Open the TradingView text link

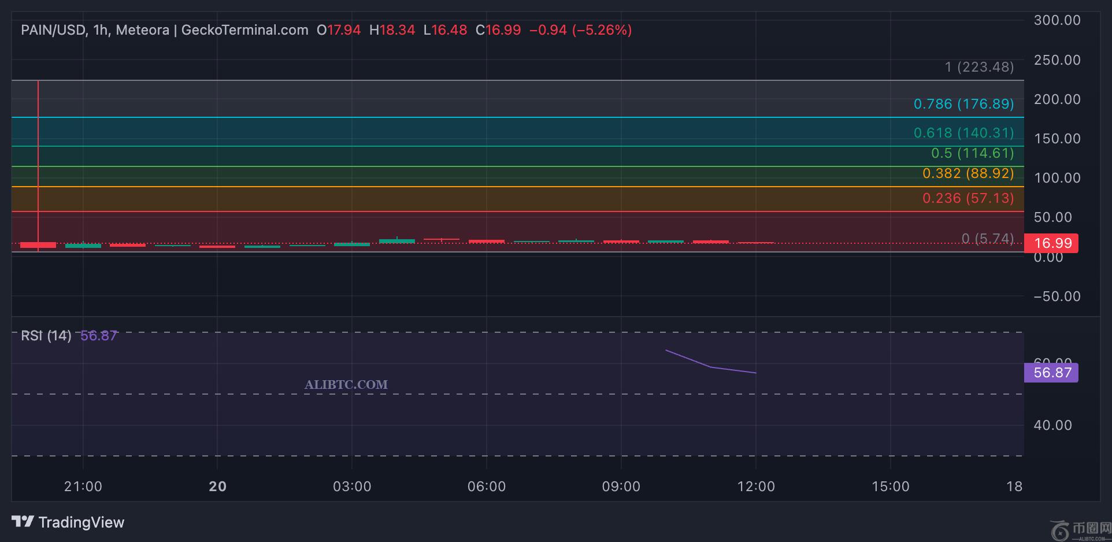[x=81, y=522]
